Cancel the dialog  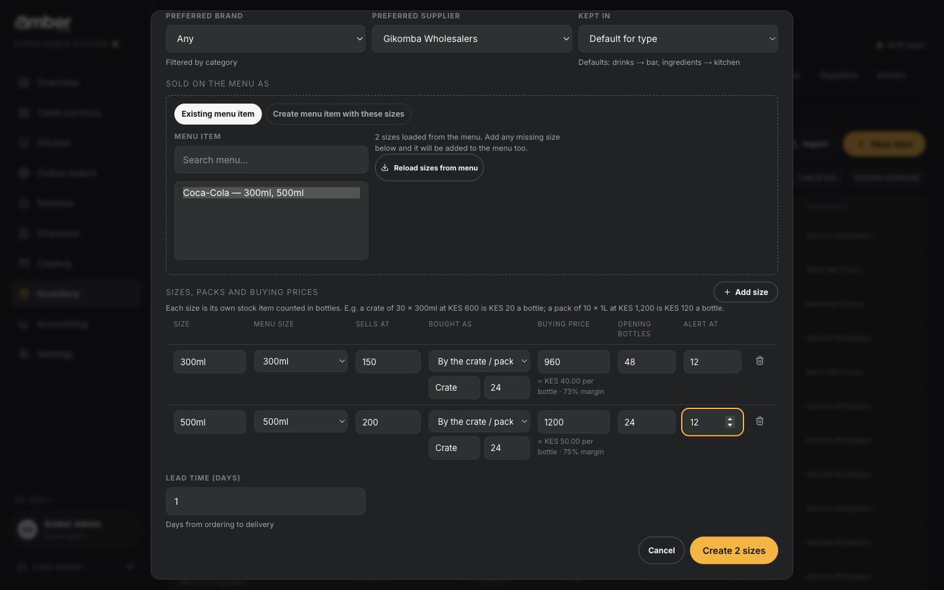661,551
